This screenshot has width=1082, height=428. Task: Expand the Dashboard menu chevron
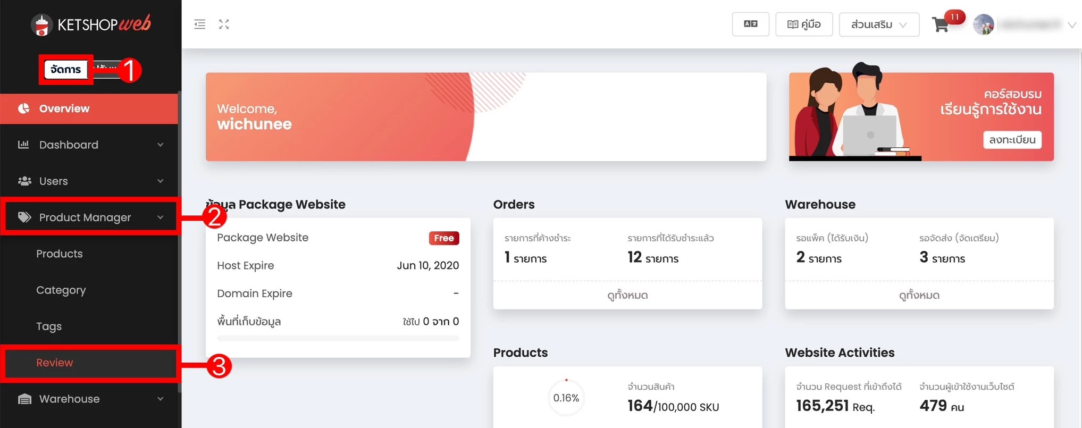click(x=160, y=145)
